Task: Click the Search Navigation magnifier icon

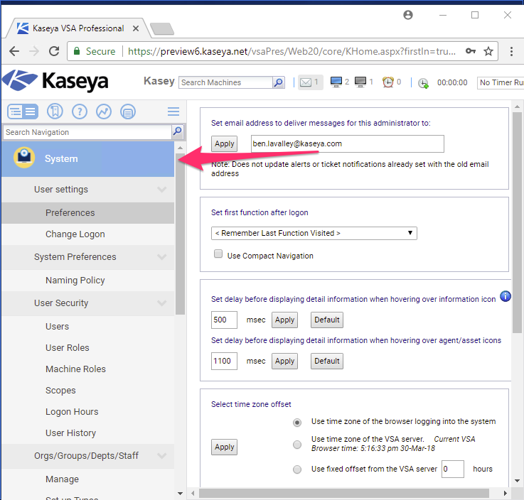Action: pos(178,131)
